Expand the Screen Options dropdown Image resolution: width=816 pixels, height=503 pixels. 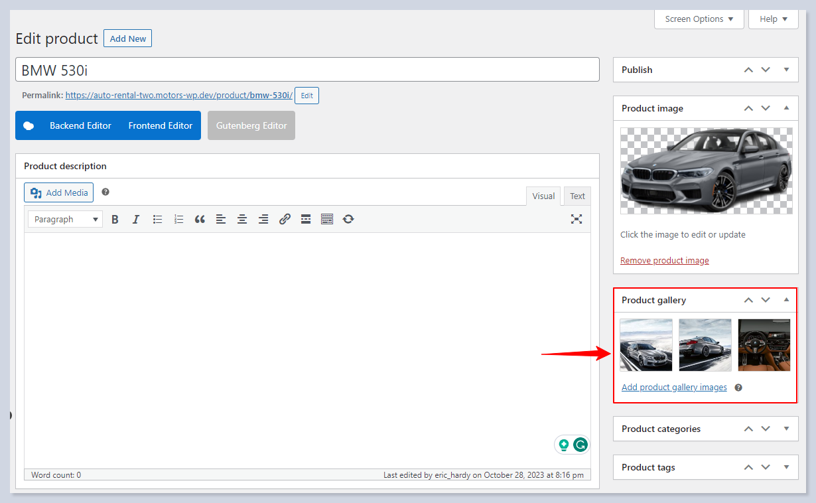coord(699,19)
